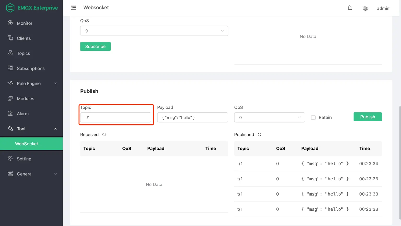Click the Monitor sidebar icon
401x226 pixels.
(10, 23)
